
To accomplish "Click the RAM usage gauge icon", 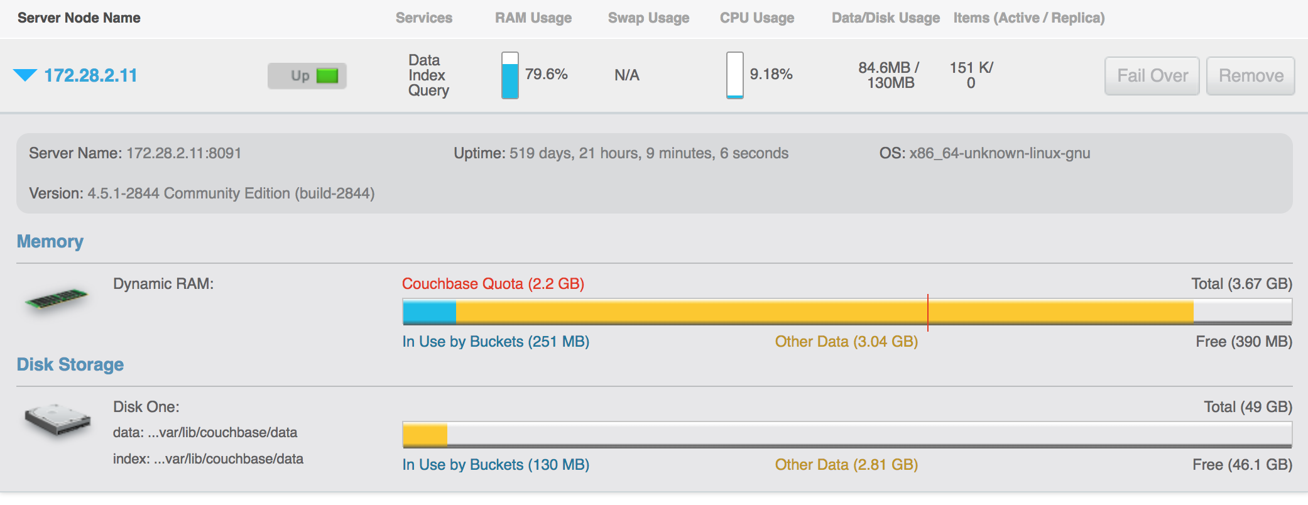I will [x=510, y=75].
